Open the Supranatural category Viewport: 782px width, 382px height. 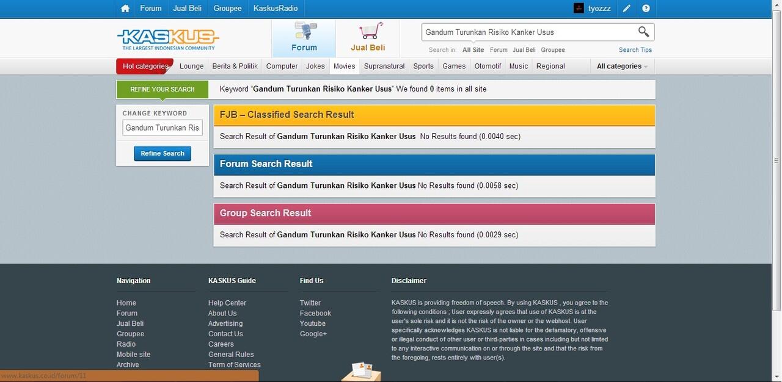click(x=384, y=66)
